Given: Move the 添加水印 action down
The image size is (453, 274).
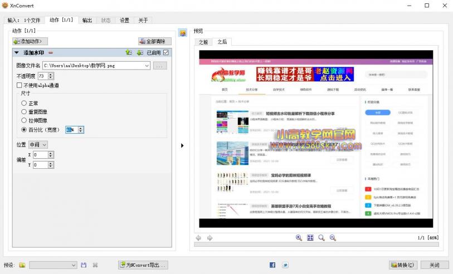Looking at the screenshot, I should [x=140, y=52].
